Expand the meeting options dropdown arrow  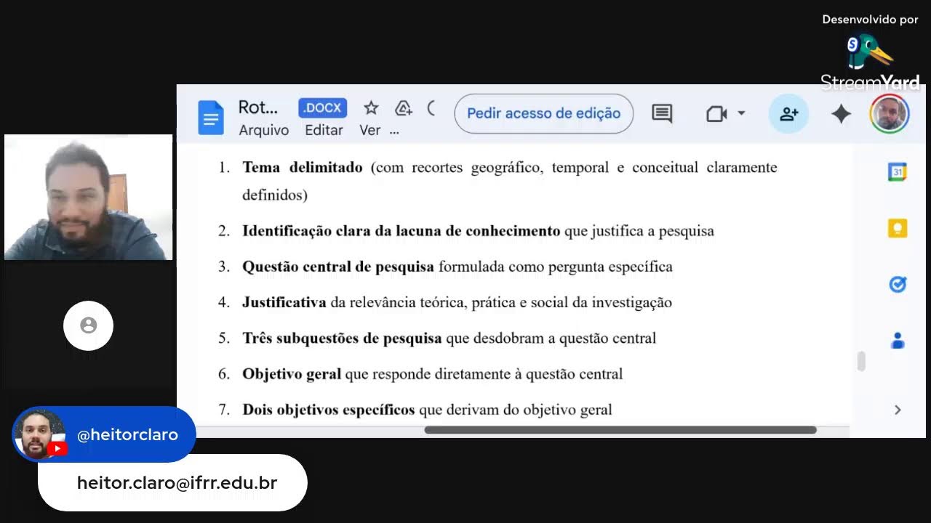coord(741,113)
